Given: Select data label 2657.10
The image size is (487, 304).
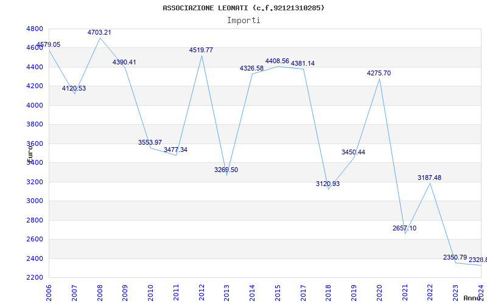Looking at the screenshot, I should (404, 229).
